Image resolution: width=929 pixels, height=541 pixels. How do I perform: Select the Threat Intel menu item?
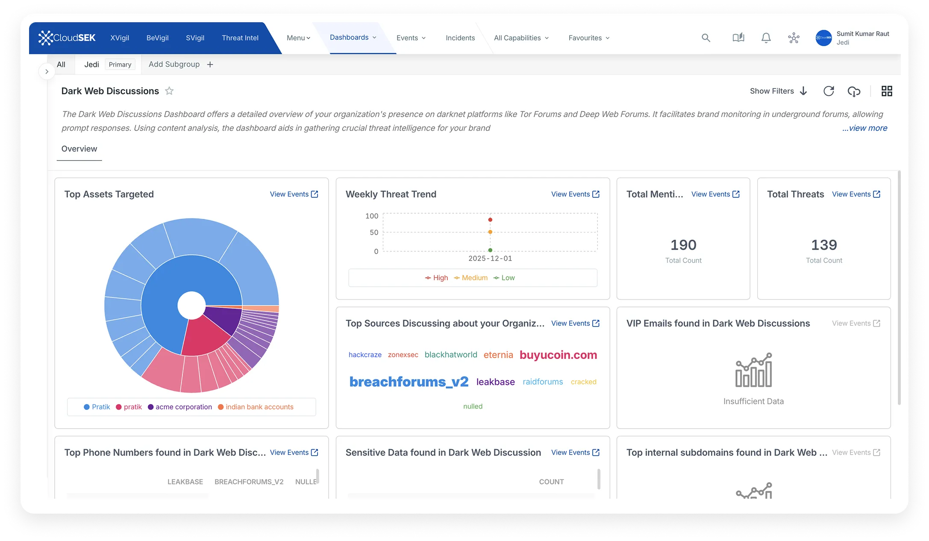240,38
